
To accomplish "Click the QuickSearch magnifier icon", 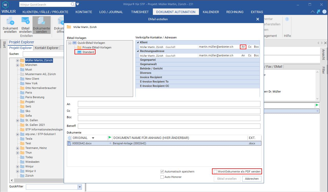I will click(73, 4).
